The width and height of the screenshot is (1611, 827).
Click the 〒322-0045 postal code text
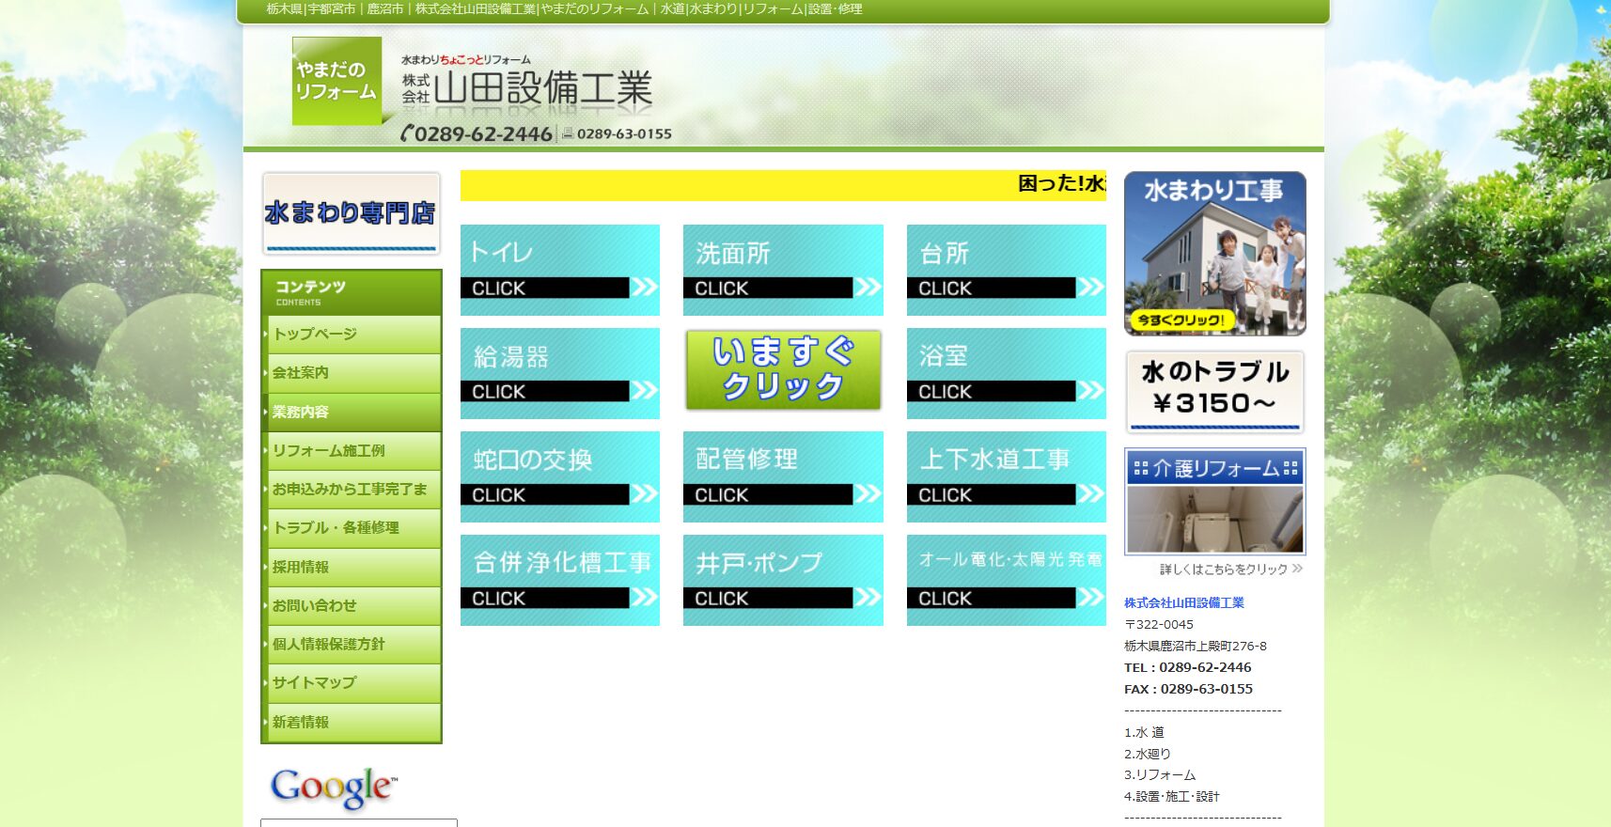pos(1159,625)
